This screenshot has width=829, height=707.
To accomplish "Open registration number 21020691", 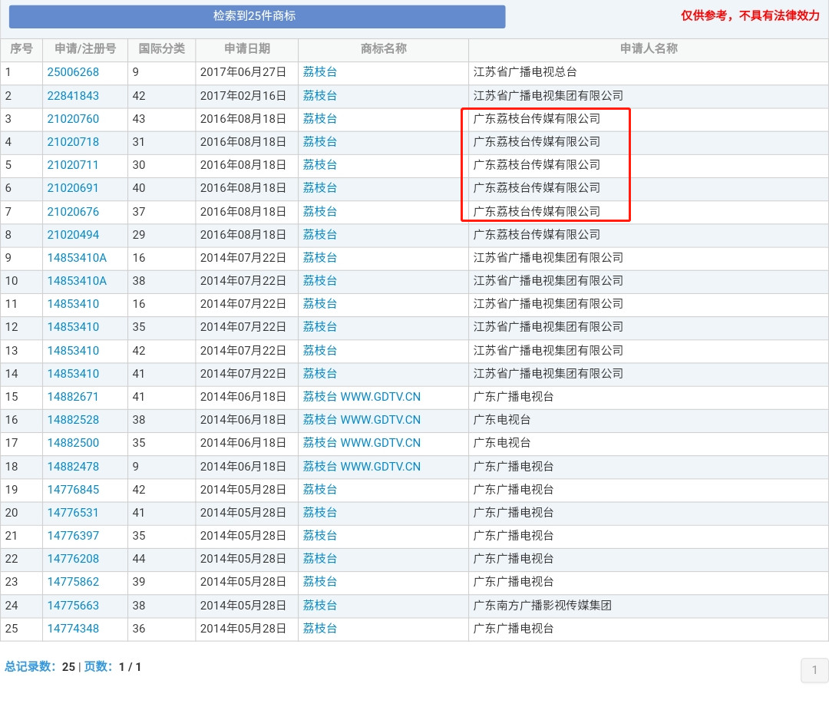I will [x=73, y=188].
